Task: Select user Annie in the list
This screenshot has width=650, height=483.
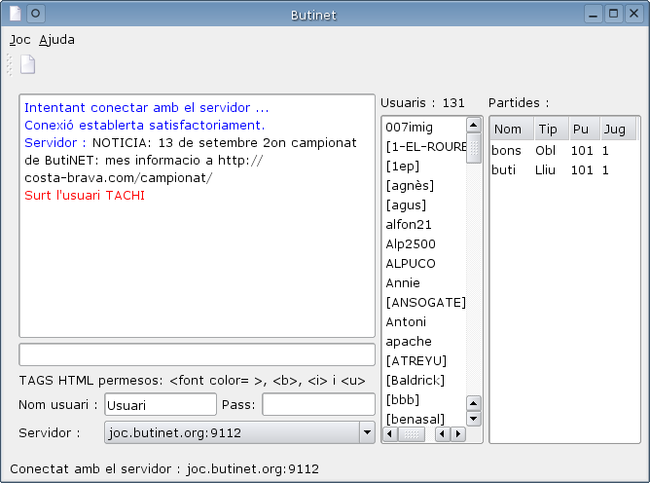Action: coord(425,283)
